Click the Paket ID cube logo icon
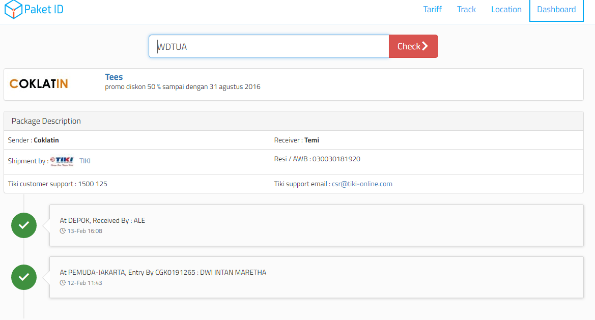Viewport: 595px width, 320px height. point(13,9)
